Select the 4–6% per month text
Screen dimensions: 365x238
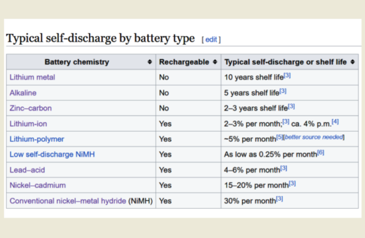pyautogui.click(x=252, y=170)
